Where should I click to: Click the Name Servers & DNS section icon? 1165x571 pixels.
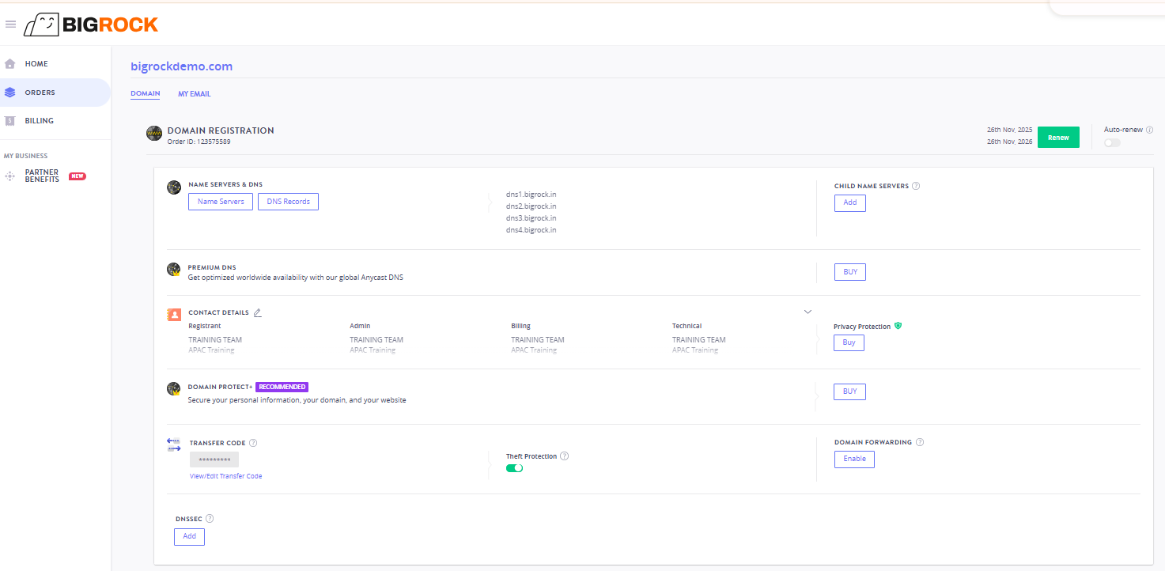pos(174,187)
